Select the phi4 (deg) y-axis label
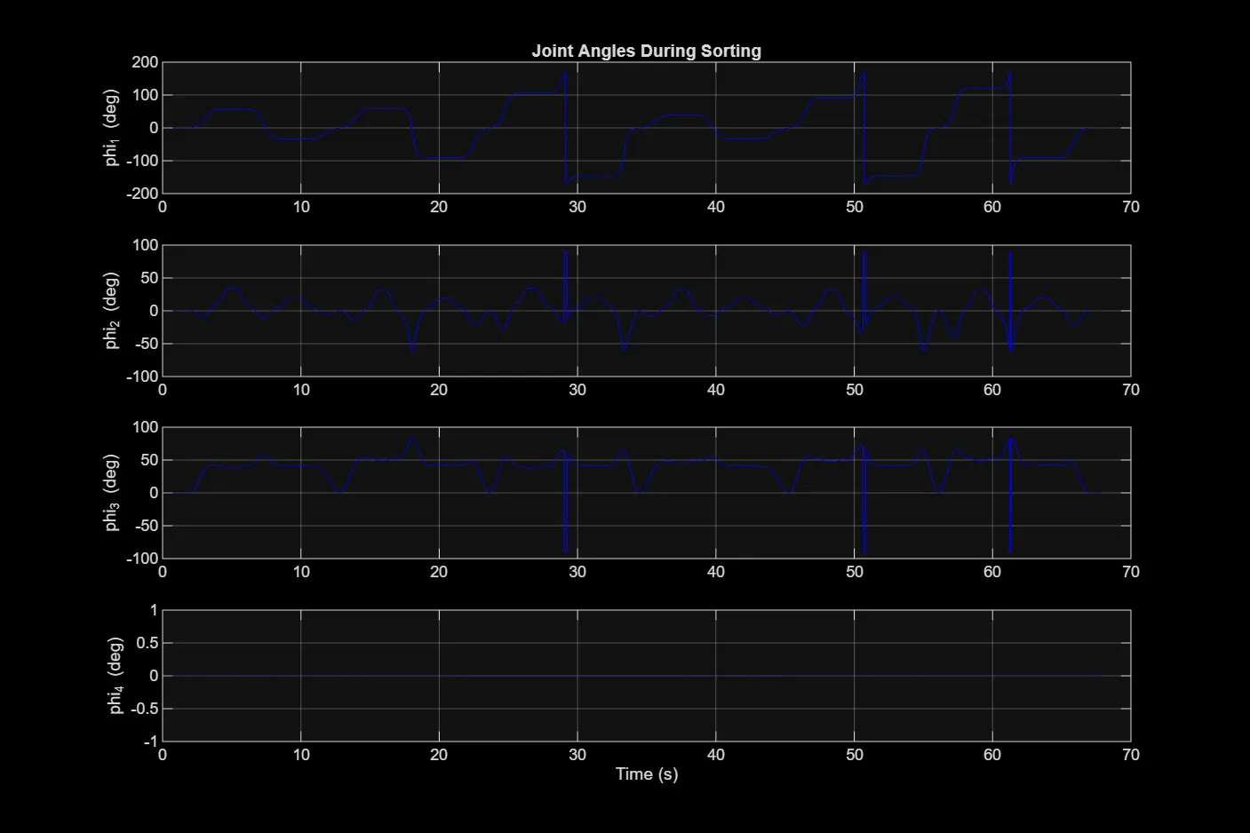This screenshot has width=1250, height=833. tap(115, 675)
